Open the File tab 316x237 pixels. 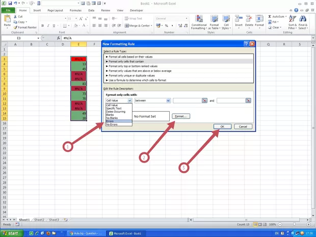8,10
